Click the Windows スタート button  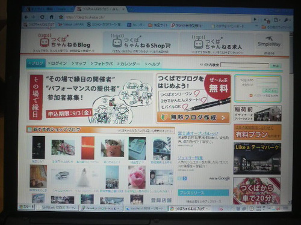point(26,207)
